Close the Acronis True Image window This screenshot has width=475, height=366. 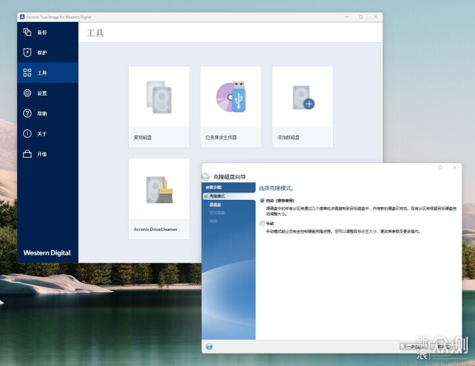coord(375,17)
